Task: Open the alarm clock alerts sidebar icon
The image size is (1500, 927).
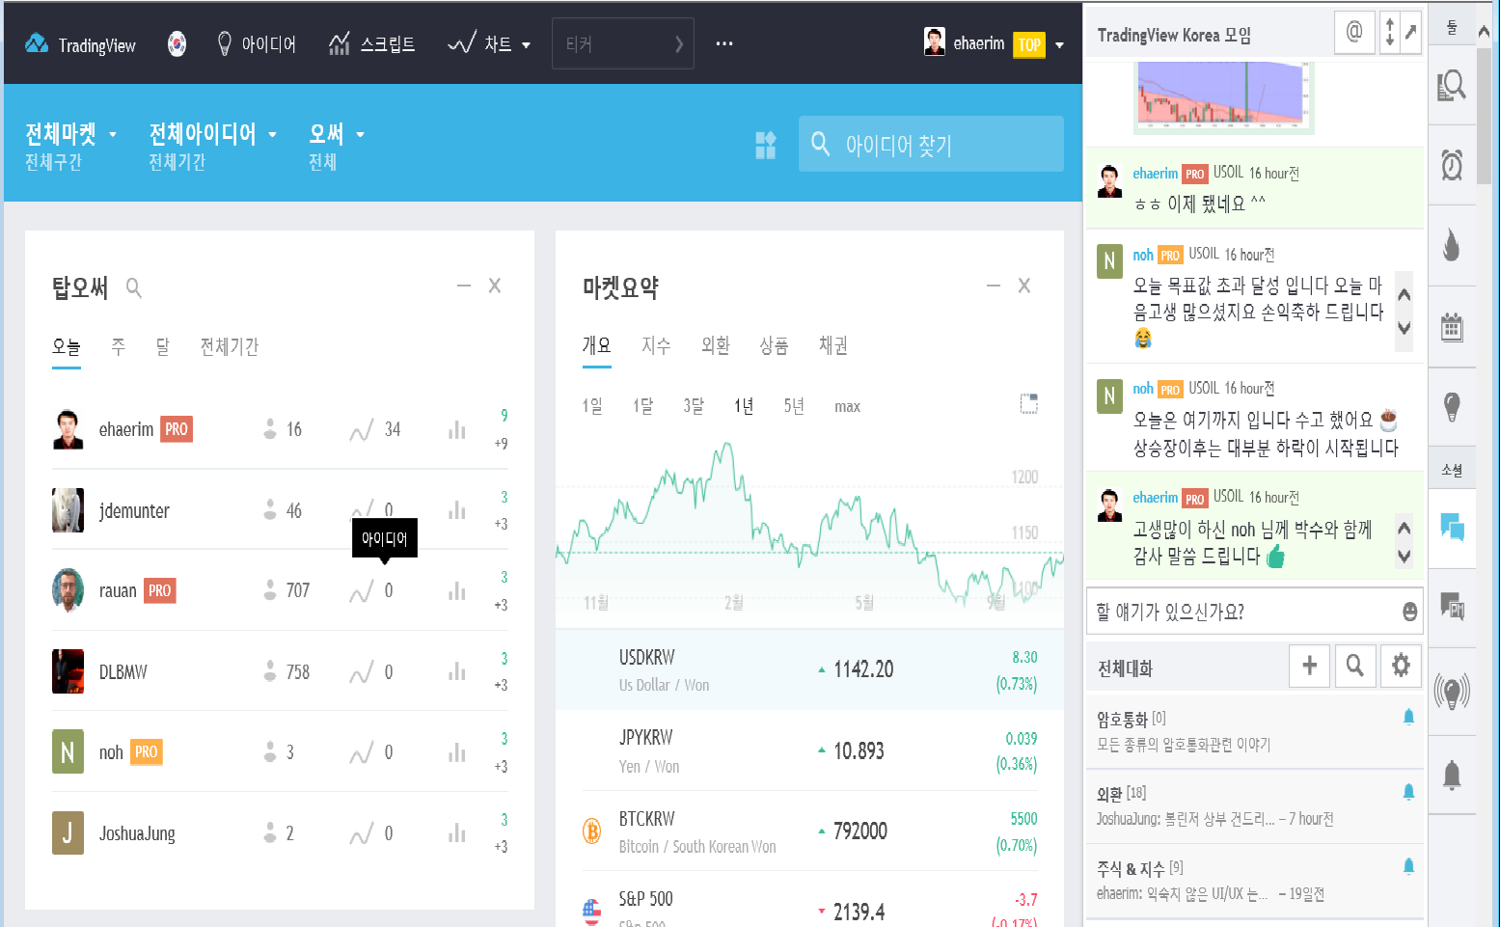Action: pos(1452,165)
